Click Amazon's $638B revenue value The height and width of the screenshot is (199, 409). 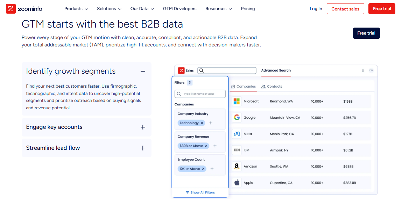click(x=348, y=167)
